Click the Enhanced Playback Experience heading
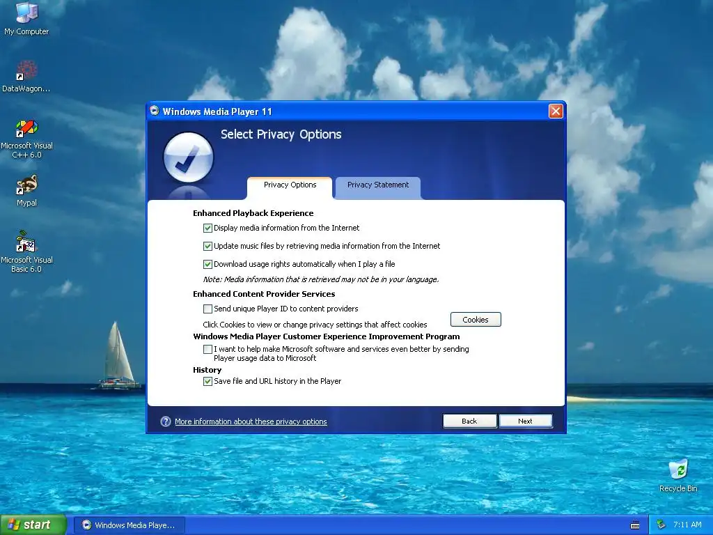The image size is (713, 535). (253, 213)
